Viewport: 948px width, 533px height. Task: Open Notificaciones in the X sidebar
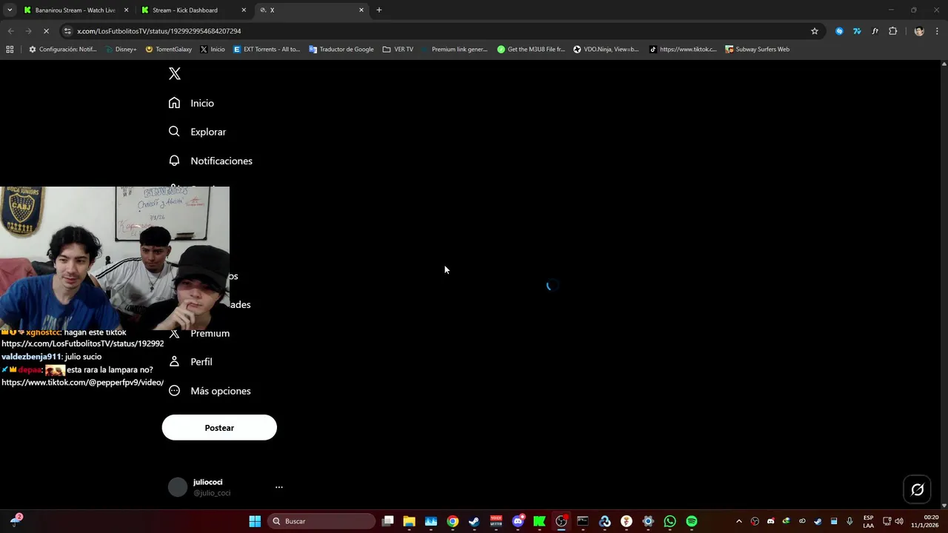[211, 161]
